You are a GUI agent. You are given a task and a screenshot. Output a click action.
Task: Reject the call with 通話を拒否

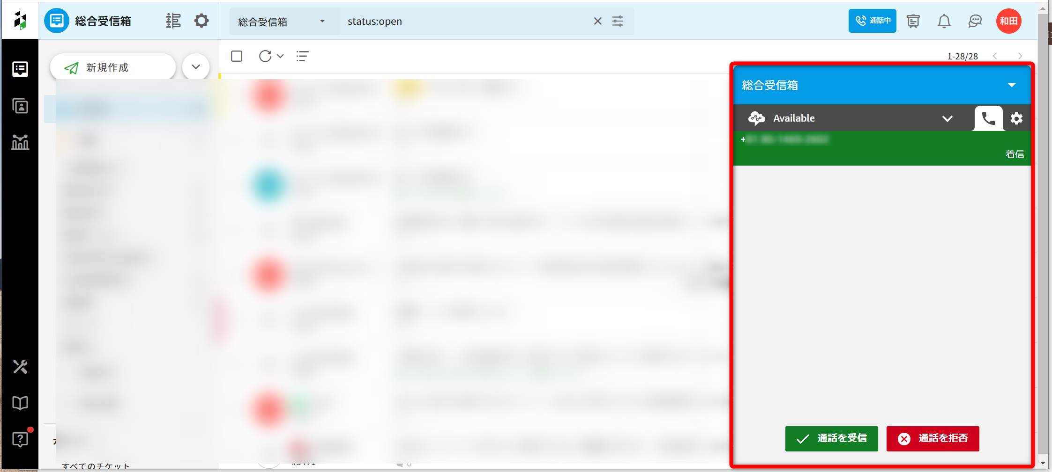[933, 438]
